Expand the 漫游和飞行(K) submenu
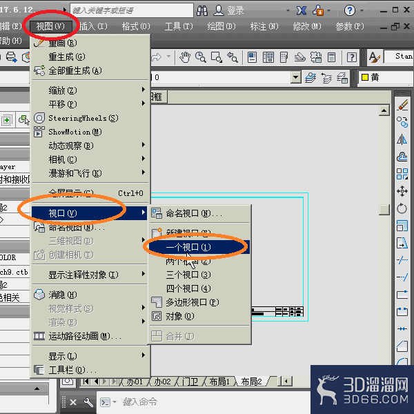This screenshot has width=414, height=414. click(x=90, y=173)
